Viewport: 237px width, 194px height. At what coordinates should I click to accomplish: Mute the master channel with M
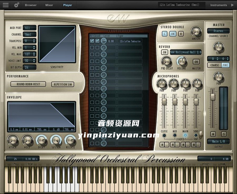[213, 134]
